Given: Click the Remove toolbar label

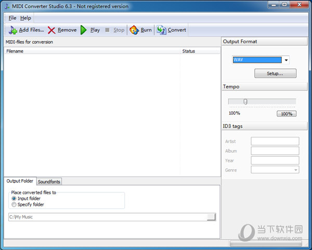Looking at the screenshot, I should (x=67, y=30).
